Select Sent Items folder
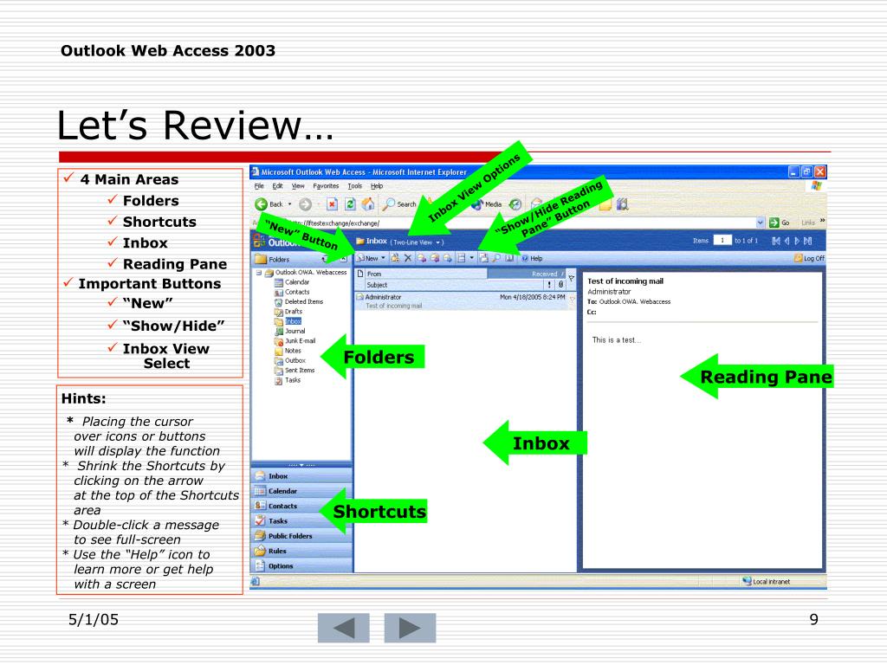Viewport: 887px width, 665px height. click(x=295, y=371)
